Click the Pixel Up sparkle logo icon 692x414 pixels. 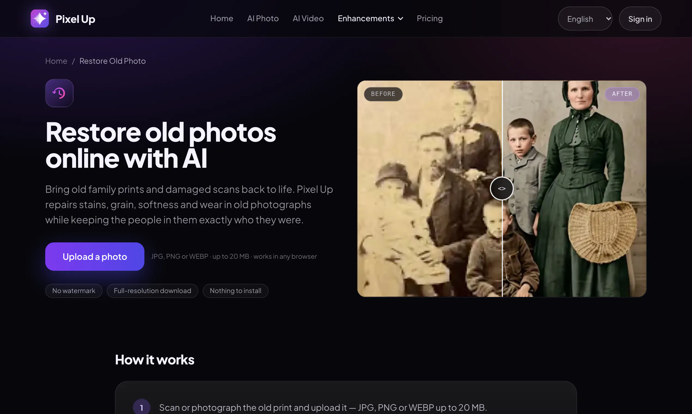tap(40, 19)
